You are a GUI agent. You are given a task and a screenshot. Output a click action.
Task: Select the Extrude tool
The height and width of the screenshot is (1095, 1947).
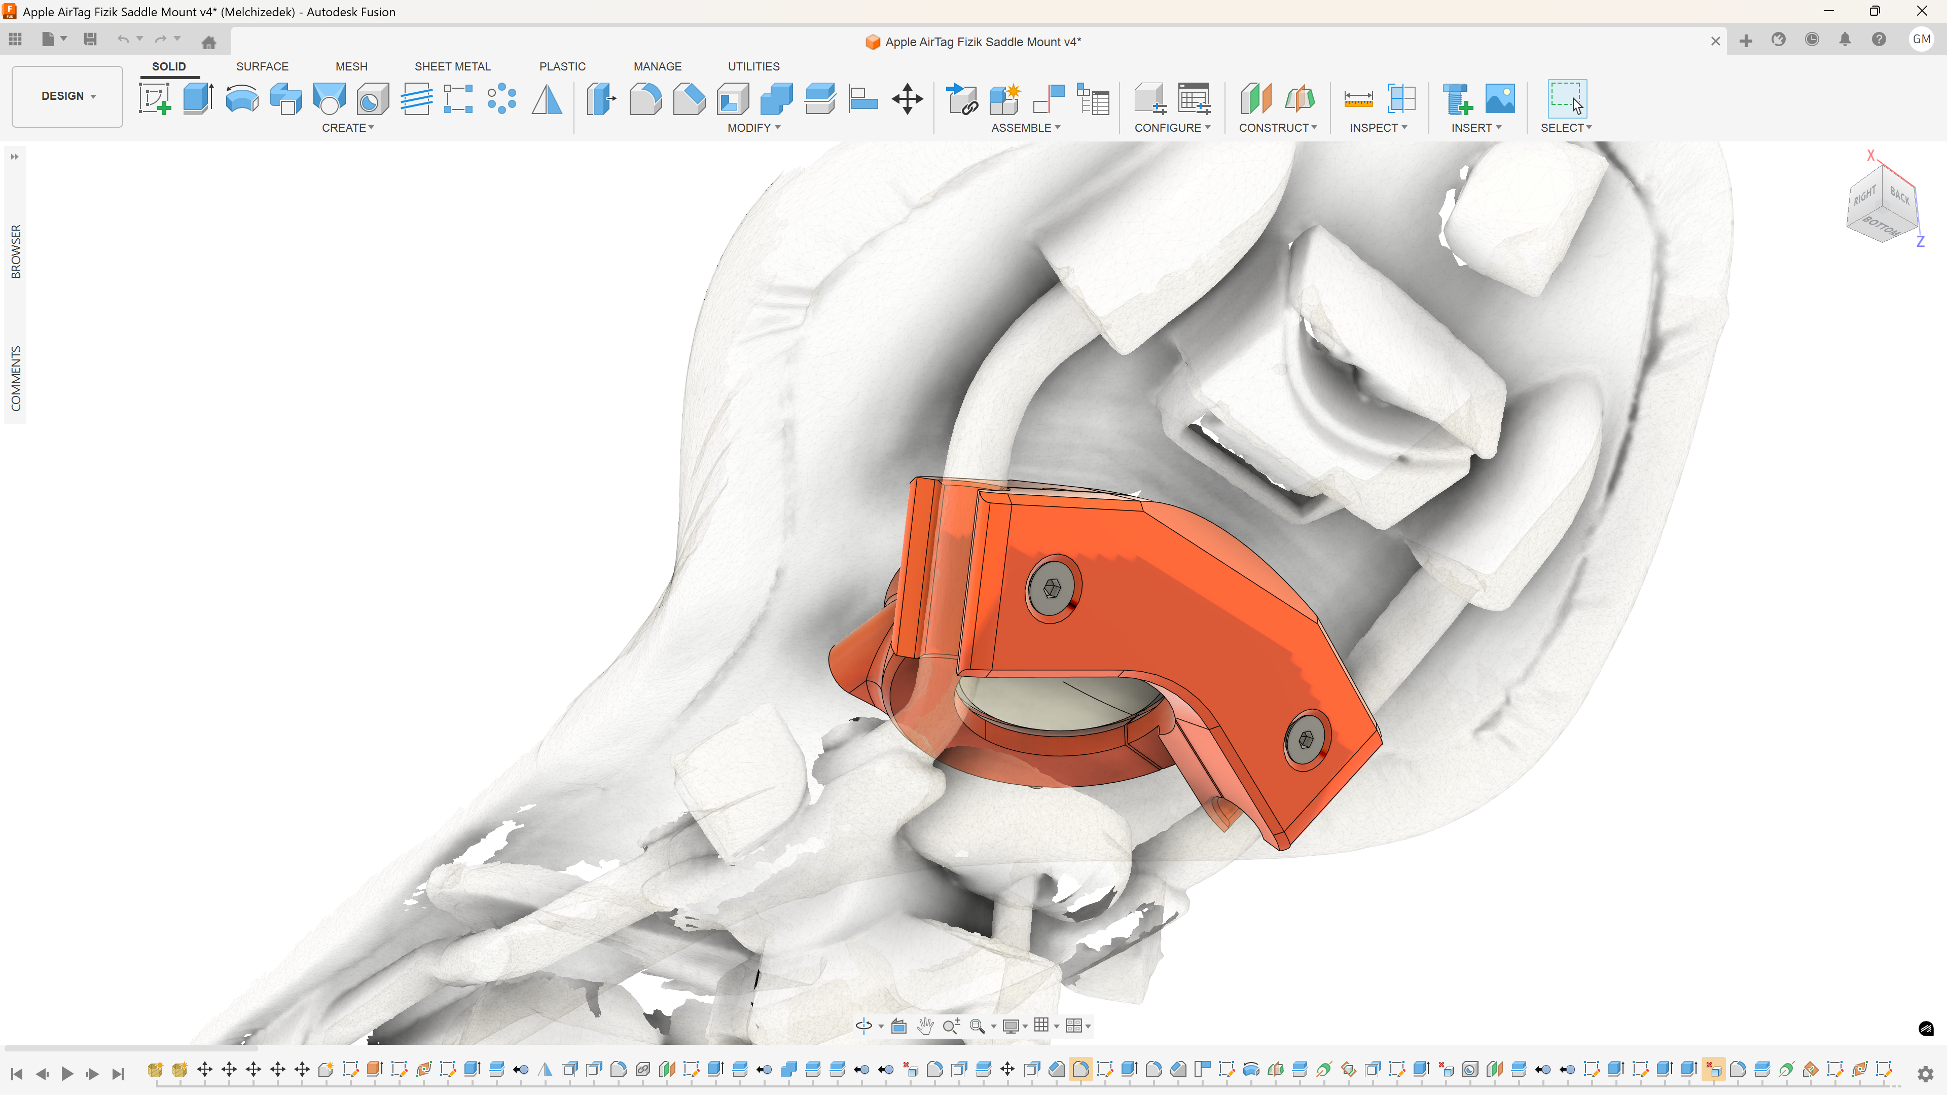(198, 99)
